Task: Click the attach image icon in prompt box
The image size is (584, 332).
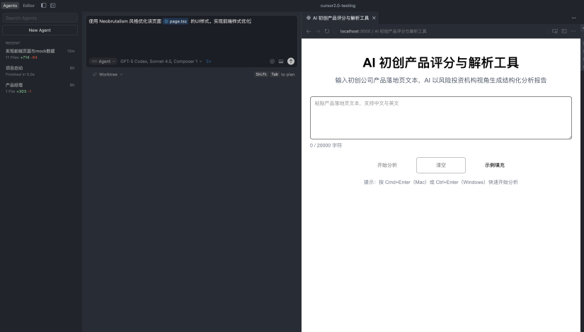Action: point(281,62)
